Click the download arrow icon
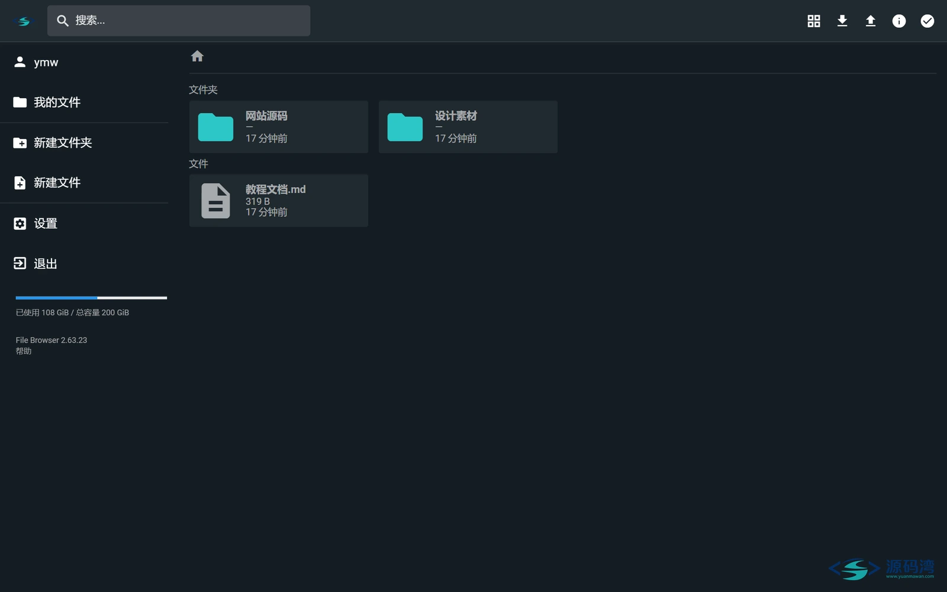947x592 pixels. [x=842, y=21]
